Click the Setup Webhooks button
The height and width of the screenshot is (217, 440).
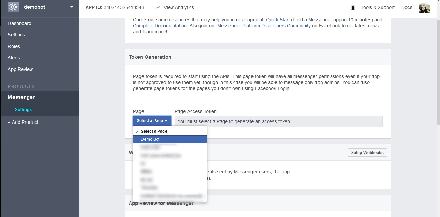[367, 153]
